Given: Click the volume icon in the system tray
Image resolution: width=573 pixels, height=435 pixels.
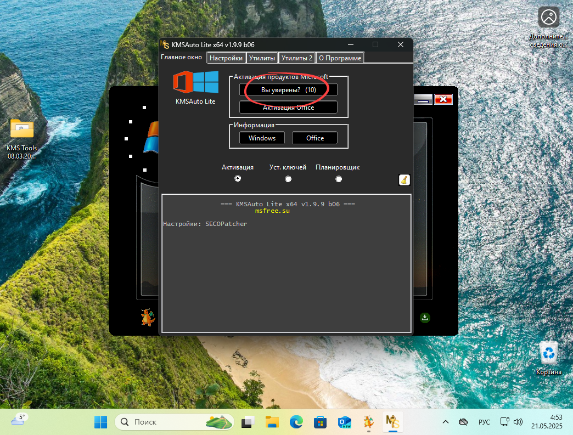Looking at the screenshot, I should [518, 421].
